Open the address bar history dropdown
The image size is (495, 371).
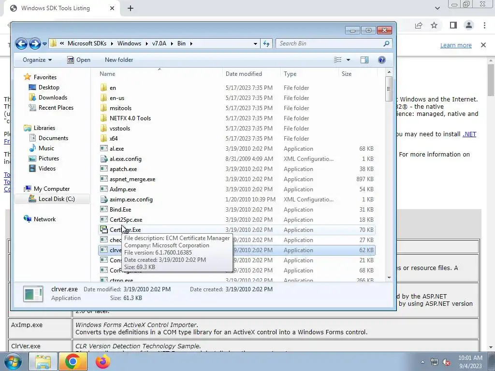[x=255, y=44]
